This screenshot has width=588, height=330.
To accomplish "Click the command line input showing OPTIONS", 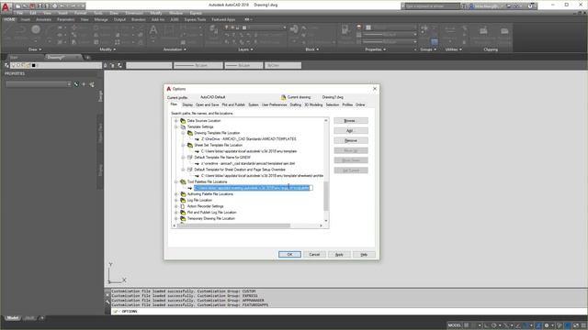I will [x=349, y=312].
